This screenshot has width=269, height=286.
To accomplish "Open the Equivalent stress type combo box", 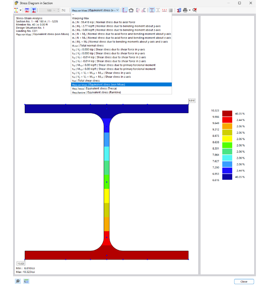I will pyautogui.click(x=95, y=10).
